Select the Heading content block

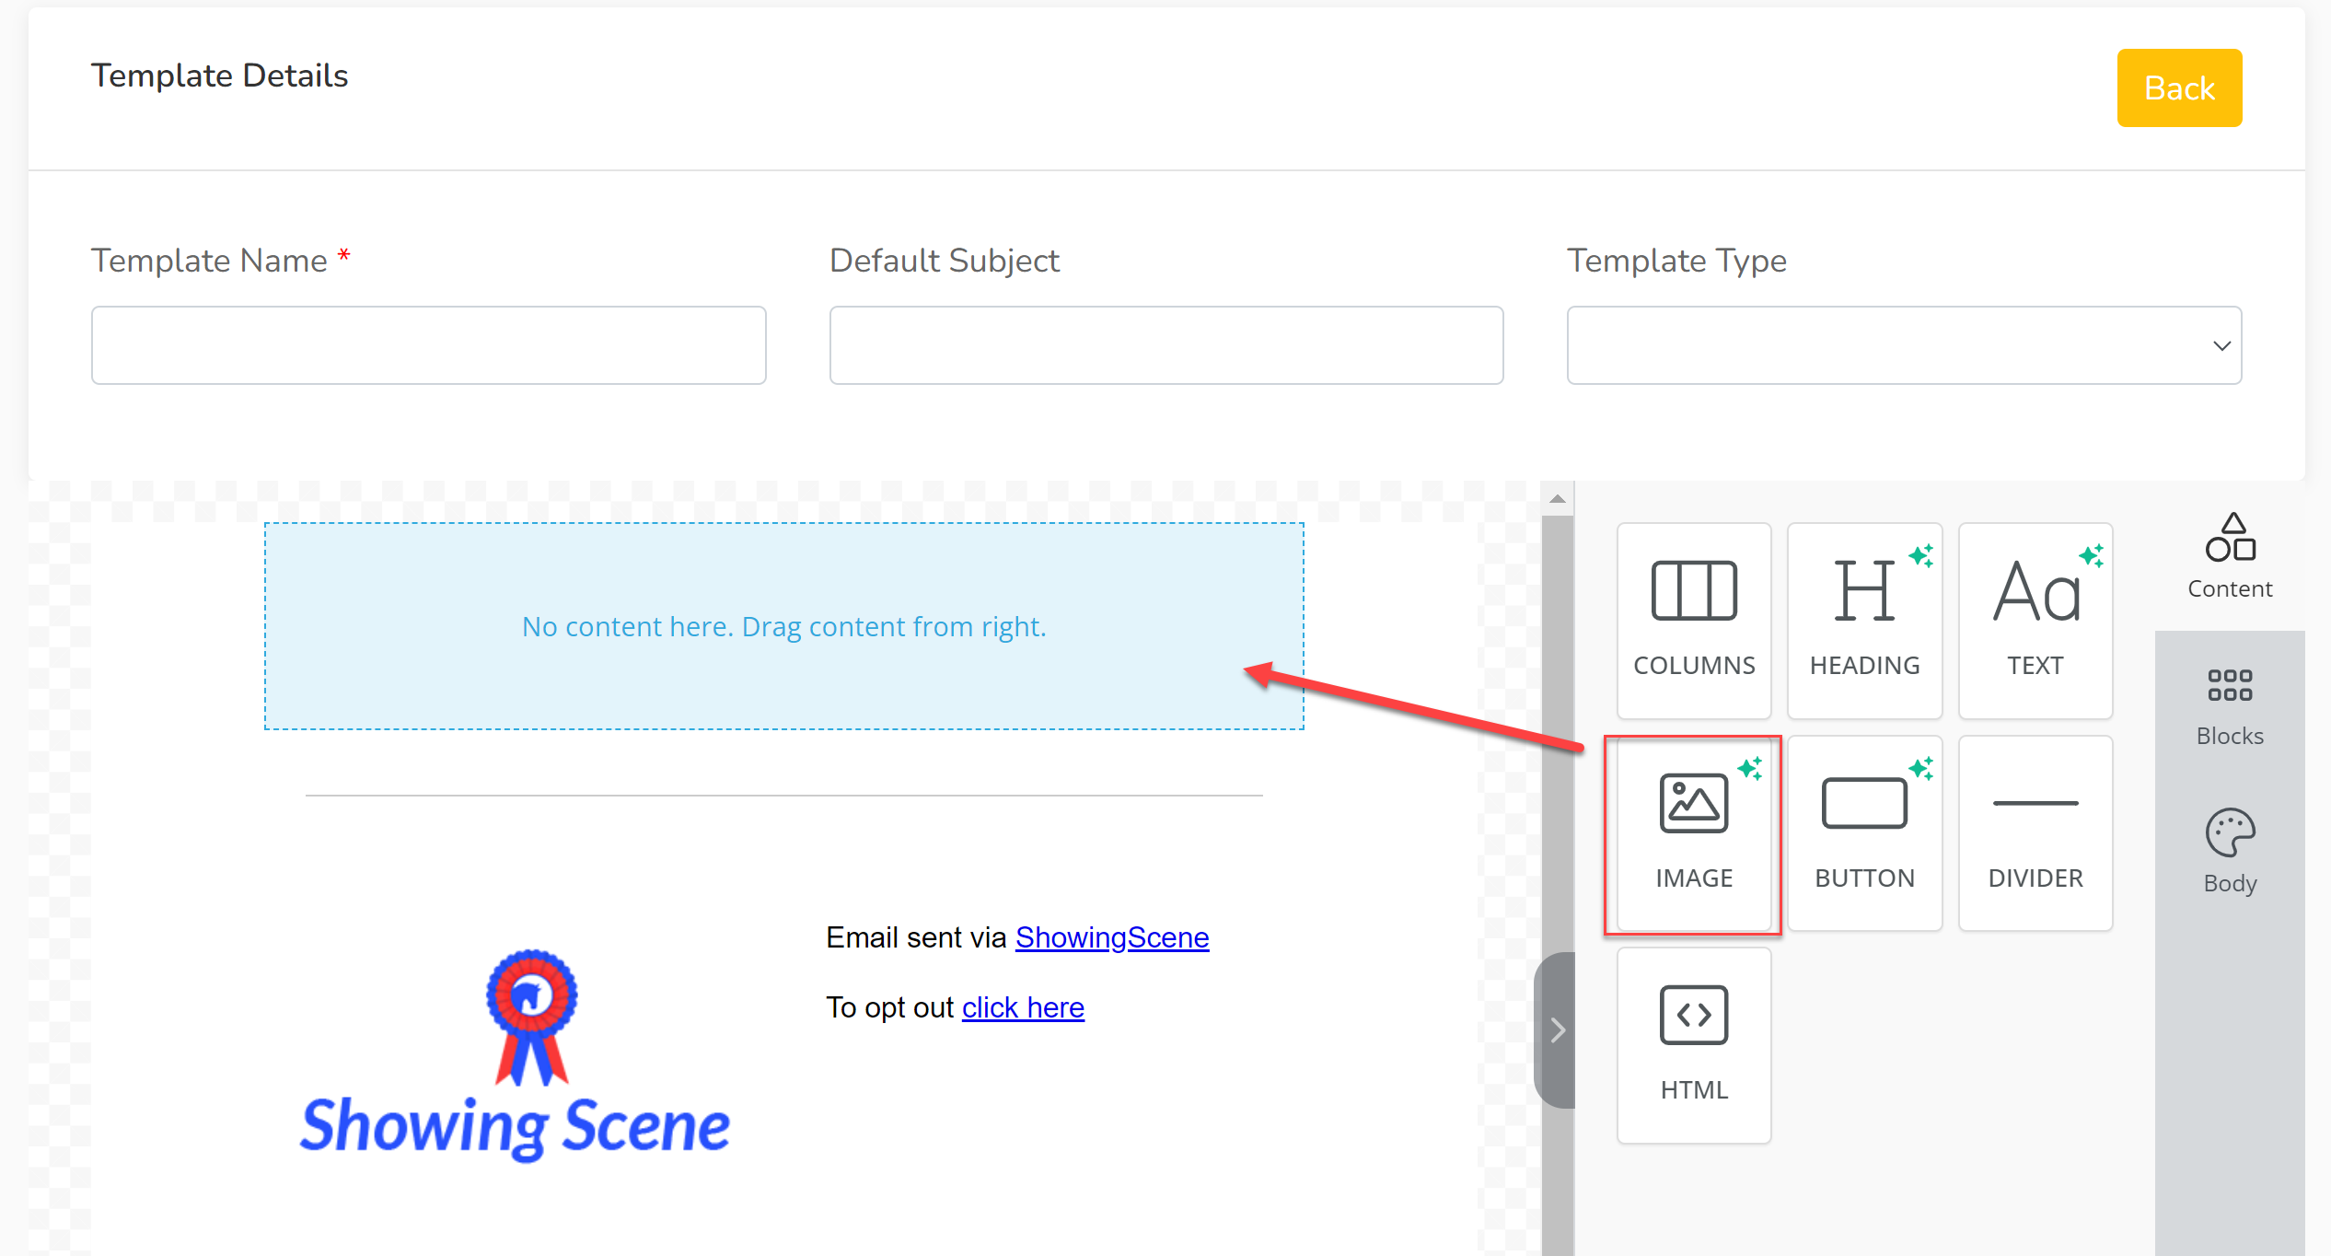coord(1864,621)
